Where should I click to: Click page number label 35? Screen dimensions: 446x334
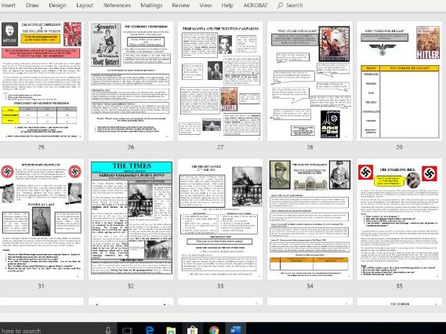coord(399,286)
